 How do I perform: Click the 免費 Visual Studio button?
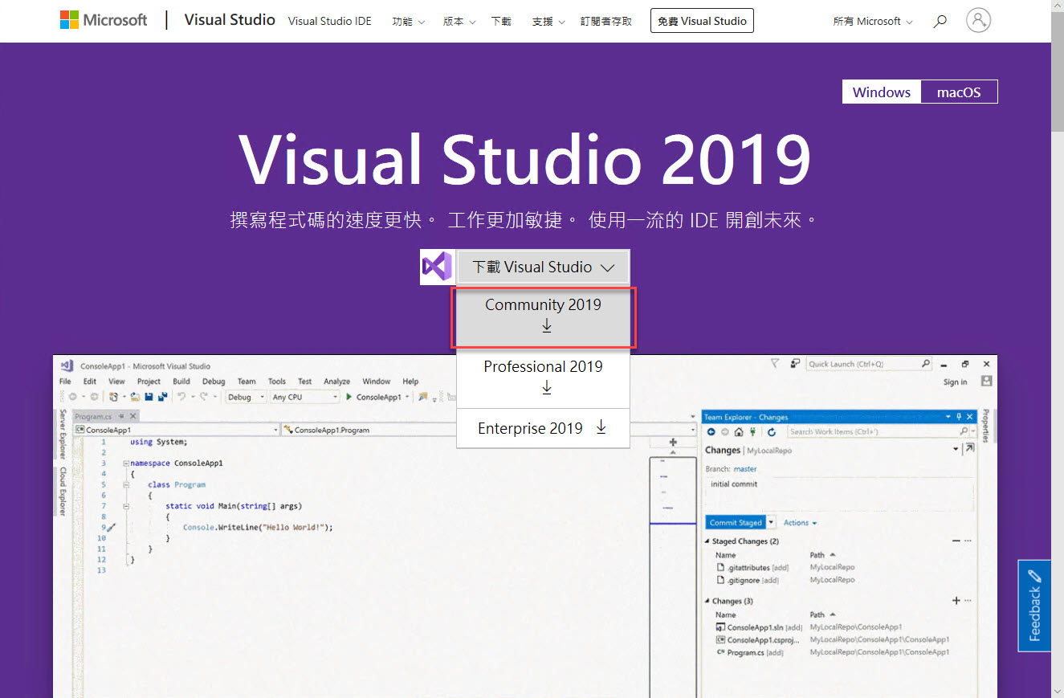pyautogui.click(x=702, y=21)
